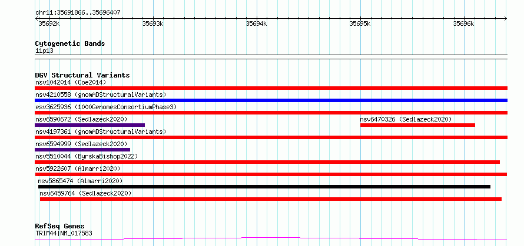The width and height of the screenshot is (524, 246).
Task: Select the red bar for nsv1042014
Action: click(x=271, y=88)
